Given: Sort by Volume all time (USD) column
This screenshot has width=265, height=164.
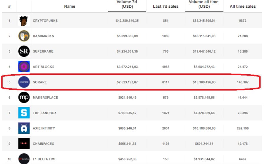Looking at the screenshot, I should click(x=204, y=4).
